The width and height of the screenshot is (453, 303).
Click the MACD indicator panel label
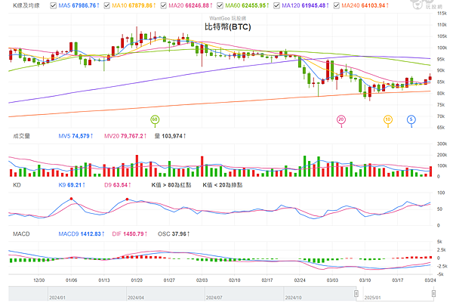click(x=21, y=234)
